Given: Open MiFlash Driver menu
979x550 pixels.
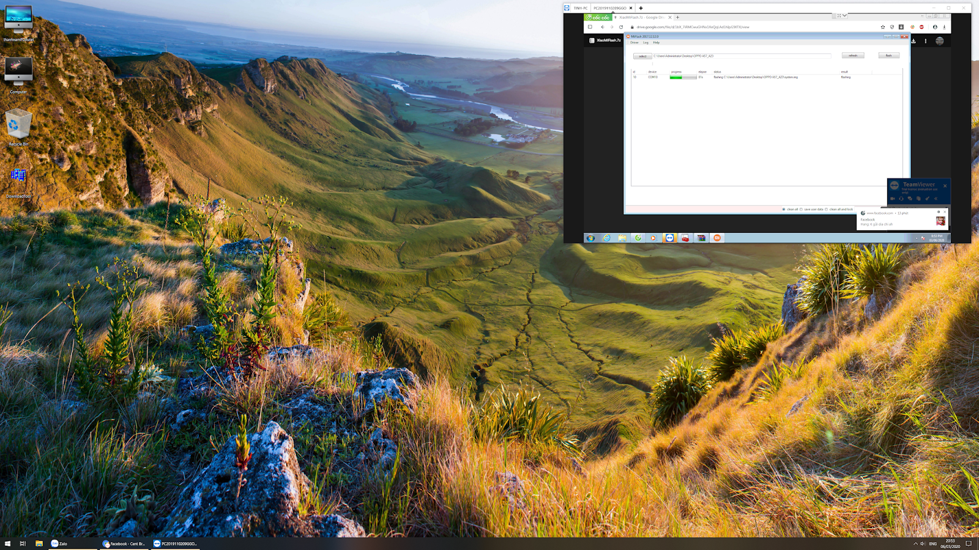Looking at the screenshot, I should [635, 42].
